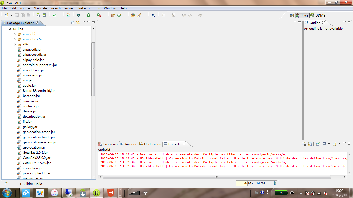Screen dimensions: 353x198
Task: Clear the Console output
Action: [x=304, y=144]
